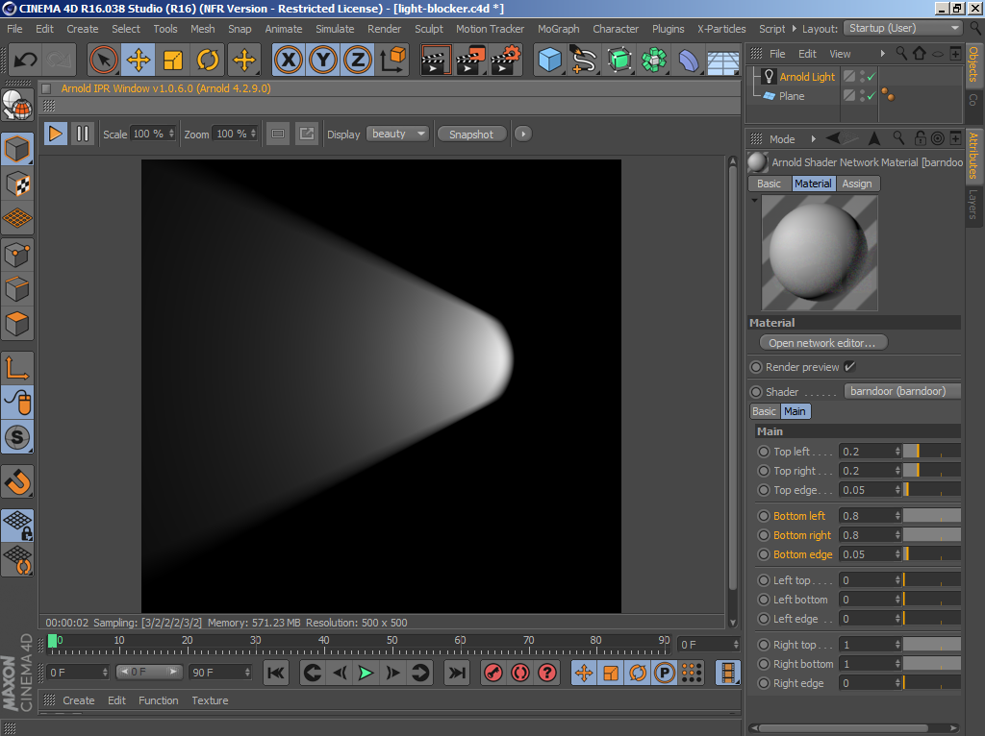Open the barndoor shader dropdown

pyautogui.click(x=901, y=391)
